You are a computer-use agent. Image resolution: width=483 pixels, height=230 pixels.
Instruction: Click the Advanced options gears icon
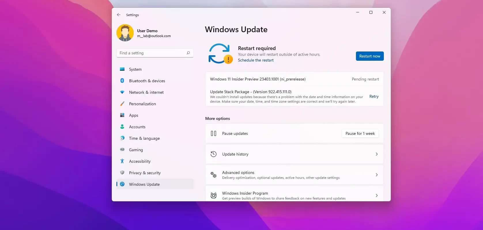tap(214, 175)
